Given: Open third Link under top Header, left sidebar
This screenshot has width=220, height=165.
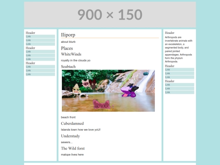Looking at the screenshot, I should tap(40, 44).
